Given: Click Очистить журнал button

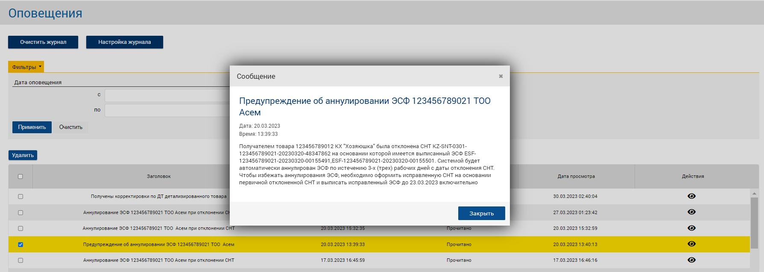Looking at the screenshot, I should click(x=43, y=42).
